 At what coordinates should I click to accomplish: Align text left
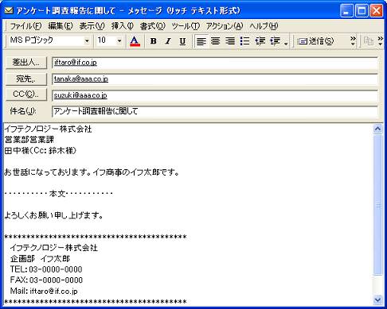point(201,41)
